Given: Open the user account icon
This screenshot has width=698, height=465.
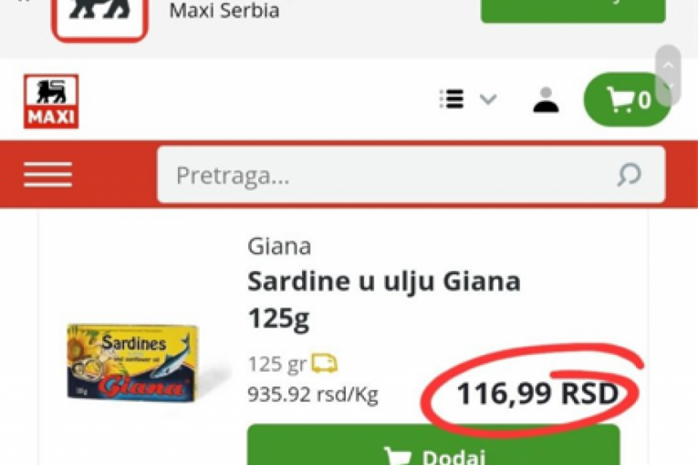Looking at the screenshot, I should click(x=546, y=100).
